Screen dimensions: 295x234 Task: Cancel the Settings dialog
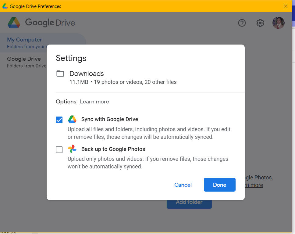point(183,185)
